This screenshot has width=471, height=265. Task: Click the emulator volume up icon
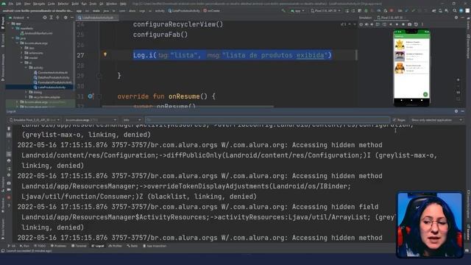(x=366, y=24)
